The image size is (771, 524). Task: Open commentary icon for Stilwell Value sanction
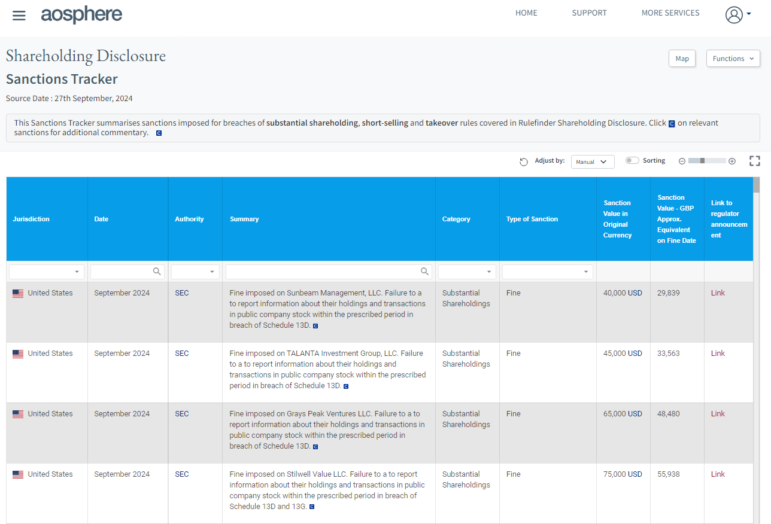click(312, 507)
